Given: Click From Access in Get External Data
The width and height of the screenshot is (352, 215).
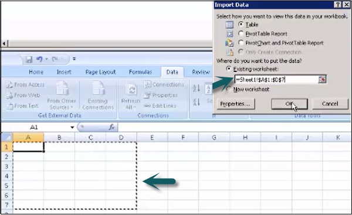Looking at the screenshot, I should (x=25, y=85).
